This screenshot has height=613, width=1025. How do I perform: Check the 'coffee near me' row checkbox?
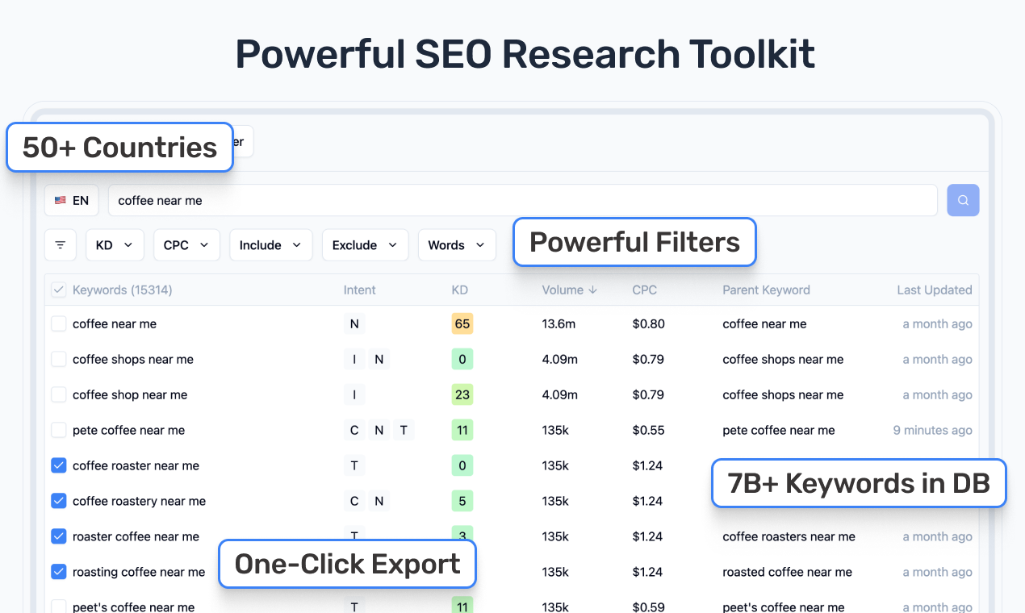coord(59,323)
